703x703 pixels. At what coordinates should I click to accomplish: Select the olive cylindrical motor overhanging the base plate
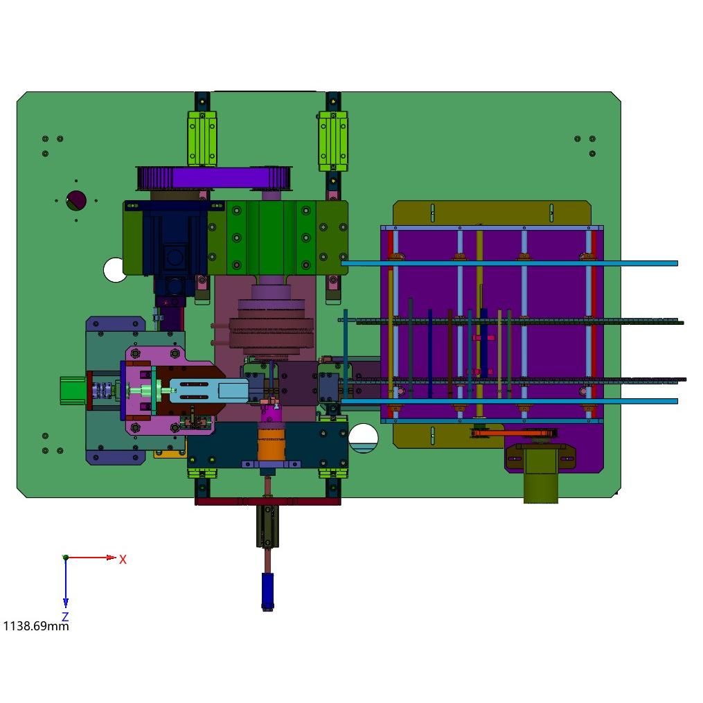(x=541, y=476)
